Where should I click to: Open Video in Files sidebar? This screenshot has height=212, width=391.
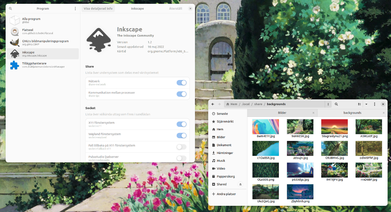click(227, 169)
